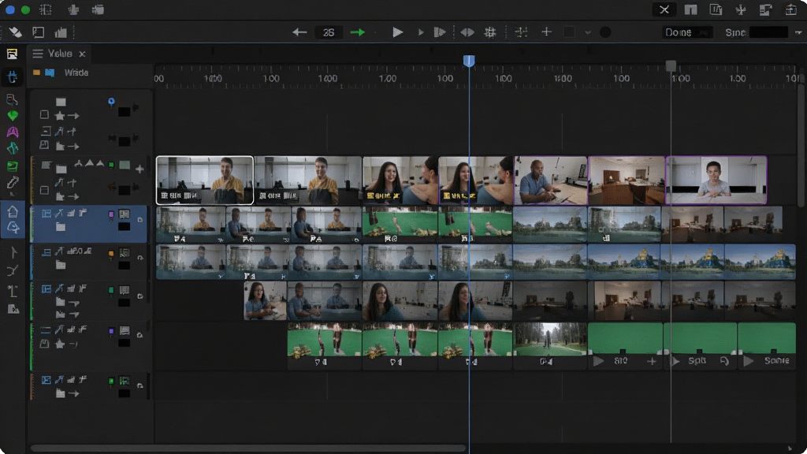Click the boxed-plus icon at the title bar's right end
Screen dimensions: 807x454
point(791,9)
